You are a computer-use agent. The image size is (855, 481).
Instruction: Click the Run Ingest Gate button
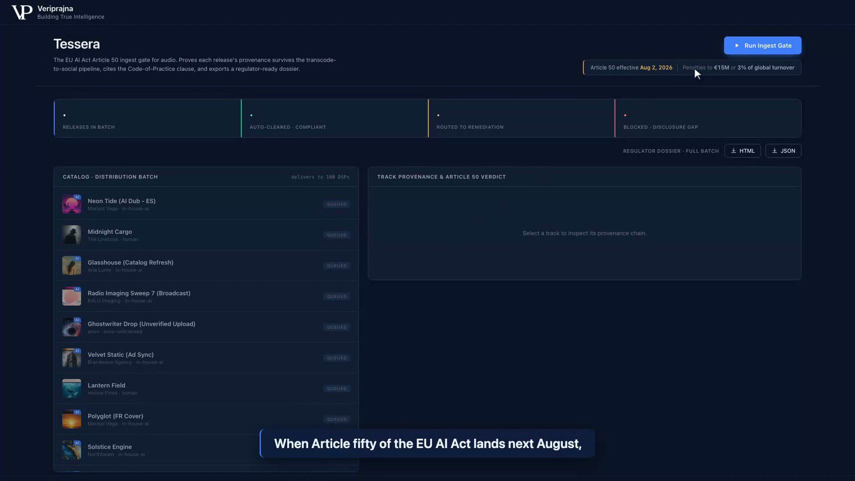click(x=762, y=45)
